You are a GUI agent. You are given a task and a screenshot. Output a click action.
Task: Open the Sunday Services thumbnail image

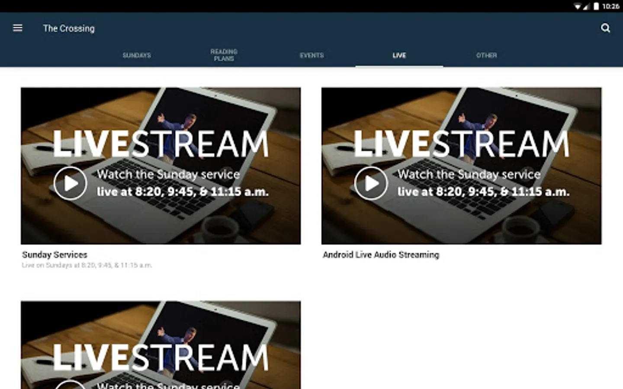pyautogui.click(x=161, y=166)
